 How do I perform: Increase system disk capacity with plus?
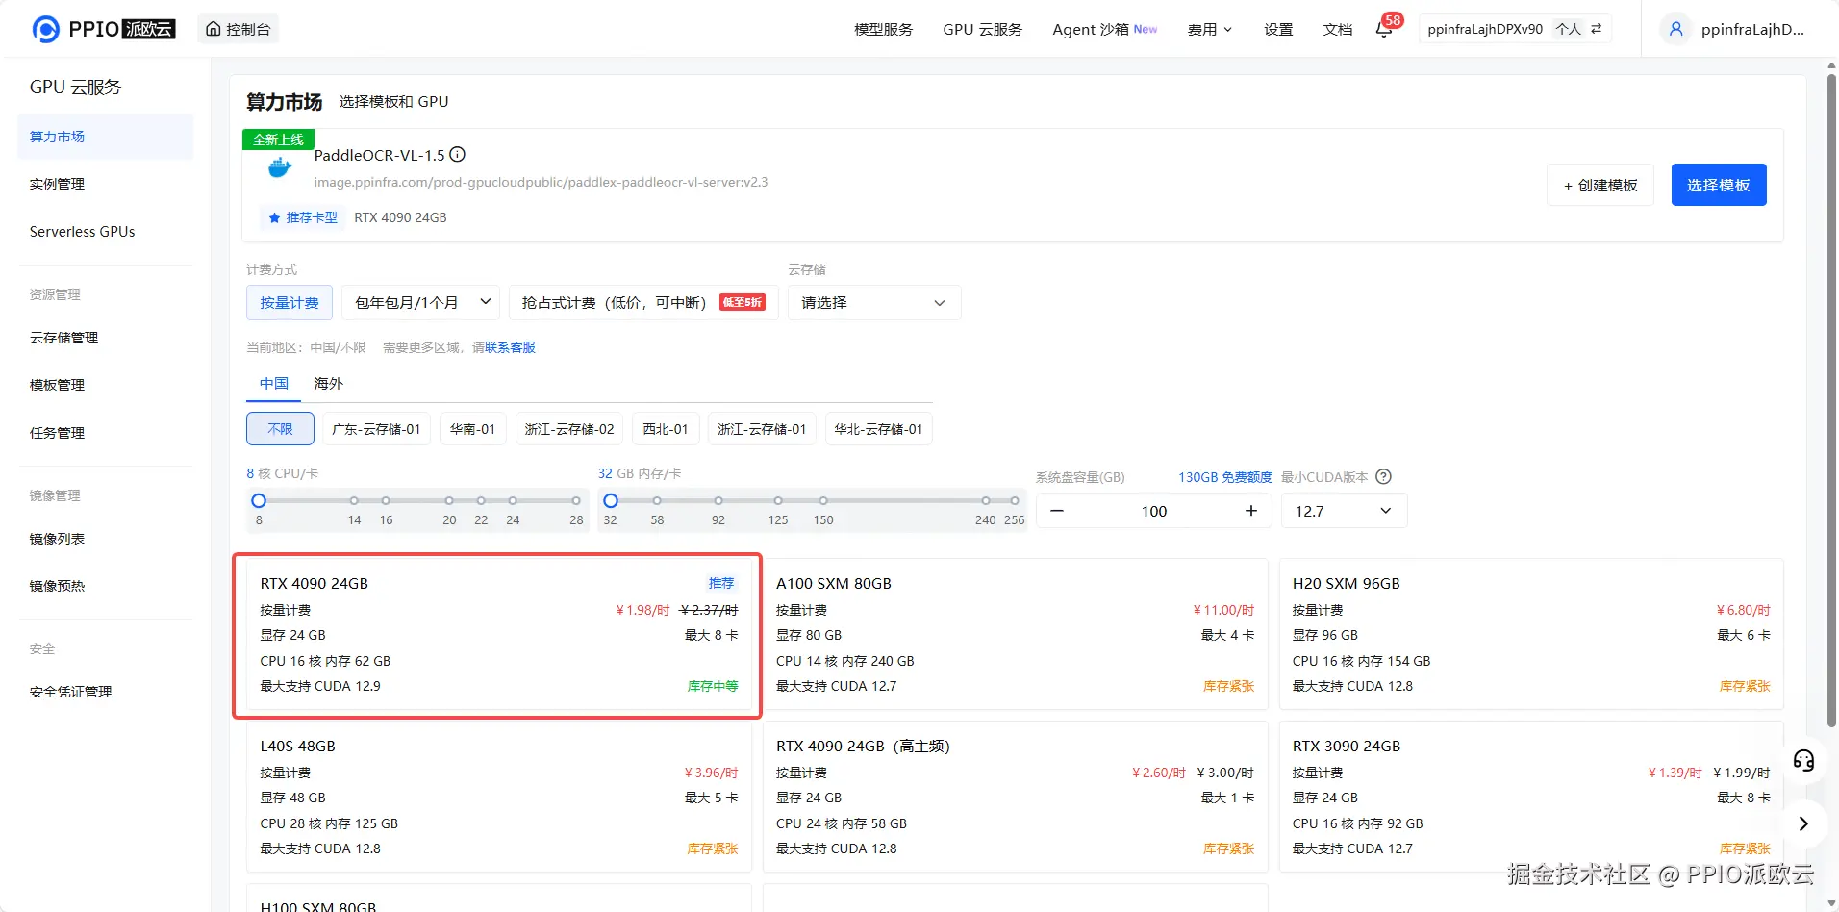[1251, 511]
